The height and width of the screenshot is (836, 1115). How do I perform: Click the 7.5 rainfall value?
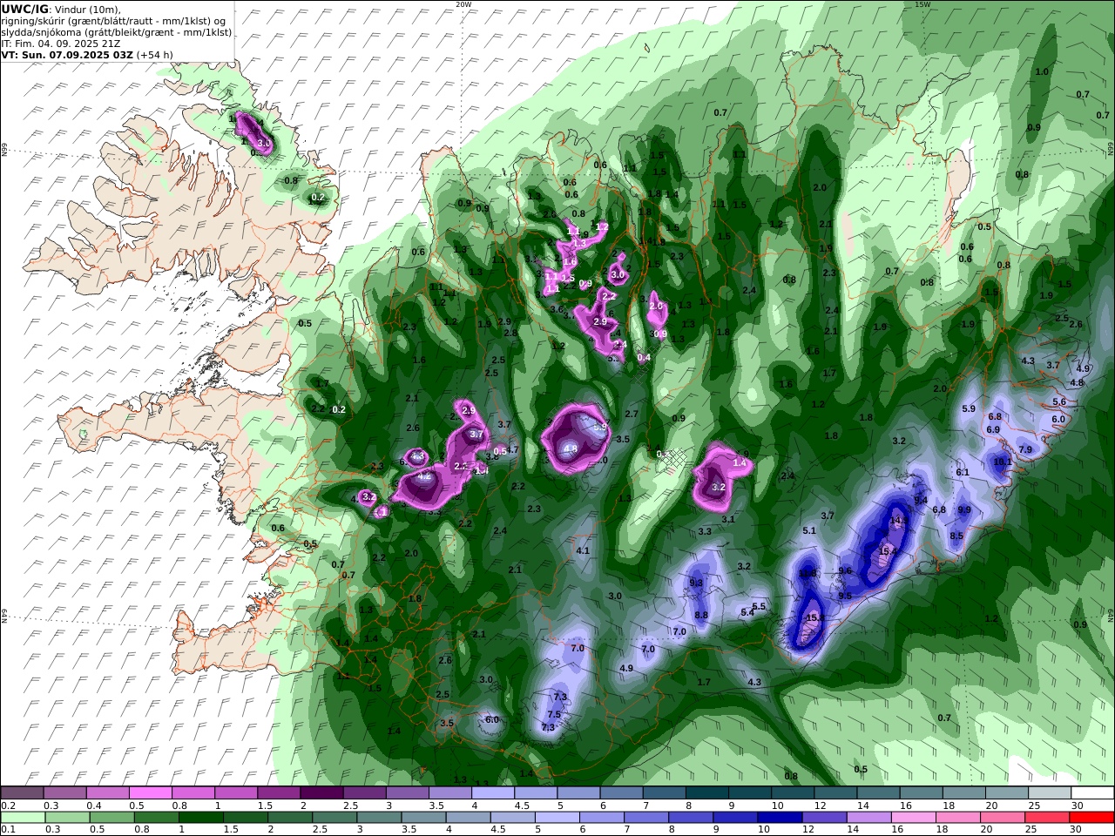(553, 715)
